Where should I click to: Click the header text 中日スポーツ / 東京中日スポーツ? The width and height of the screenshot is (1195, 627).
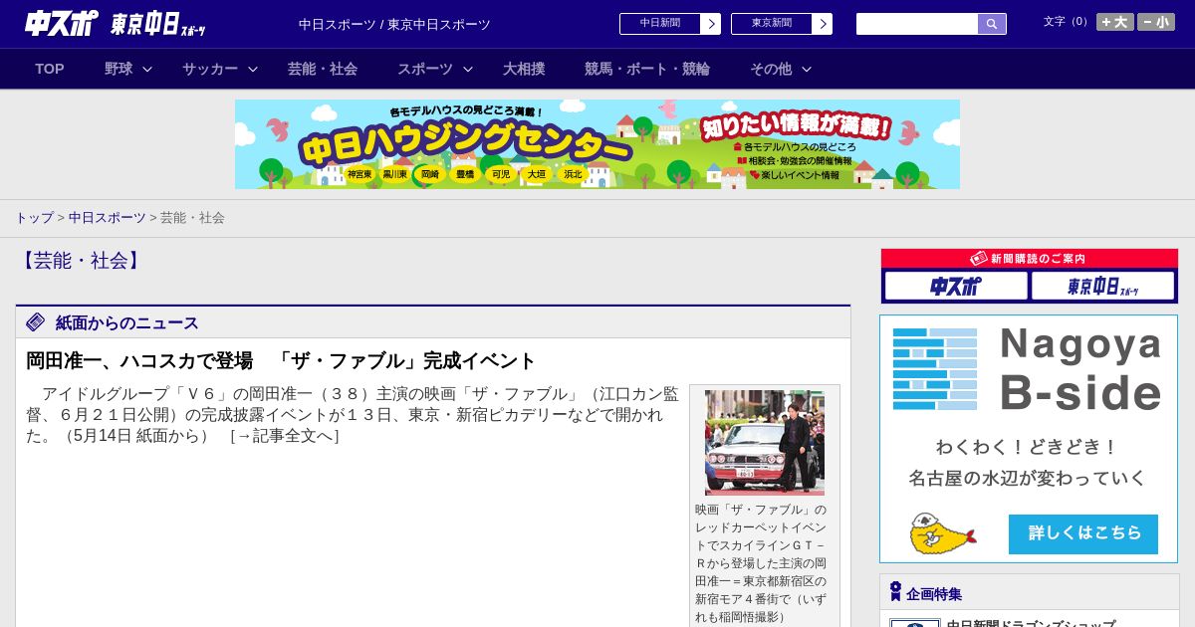(x=394, y=24)
